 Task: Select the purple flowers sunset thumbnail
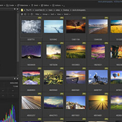[98, 52]
